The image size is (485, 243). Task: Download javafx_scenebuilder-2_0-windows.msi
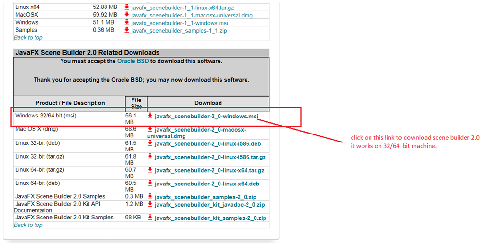click(x=206, y=117)
